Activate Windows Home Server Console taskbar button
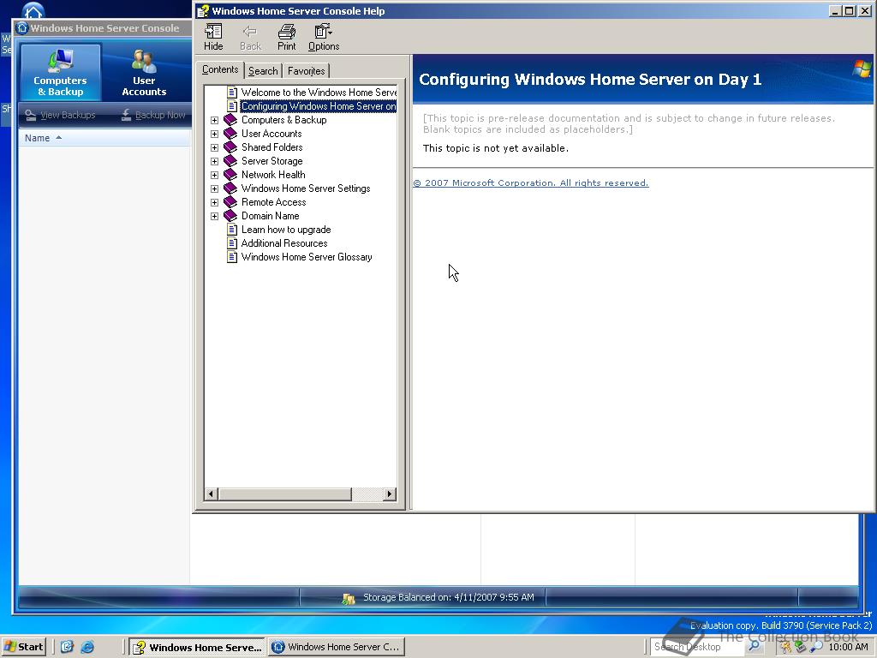This screenshot has height=658, width=877. click(x=336, y=647)
